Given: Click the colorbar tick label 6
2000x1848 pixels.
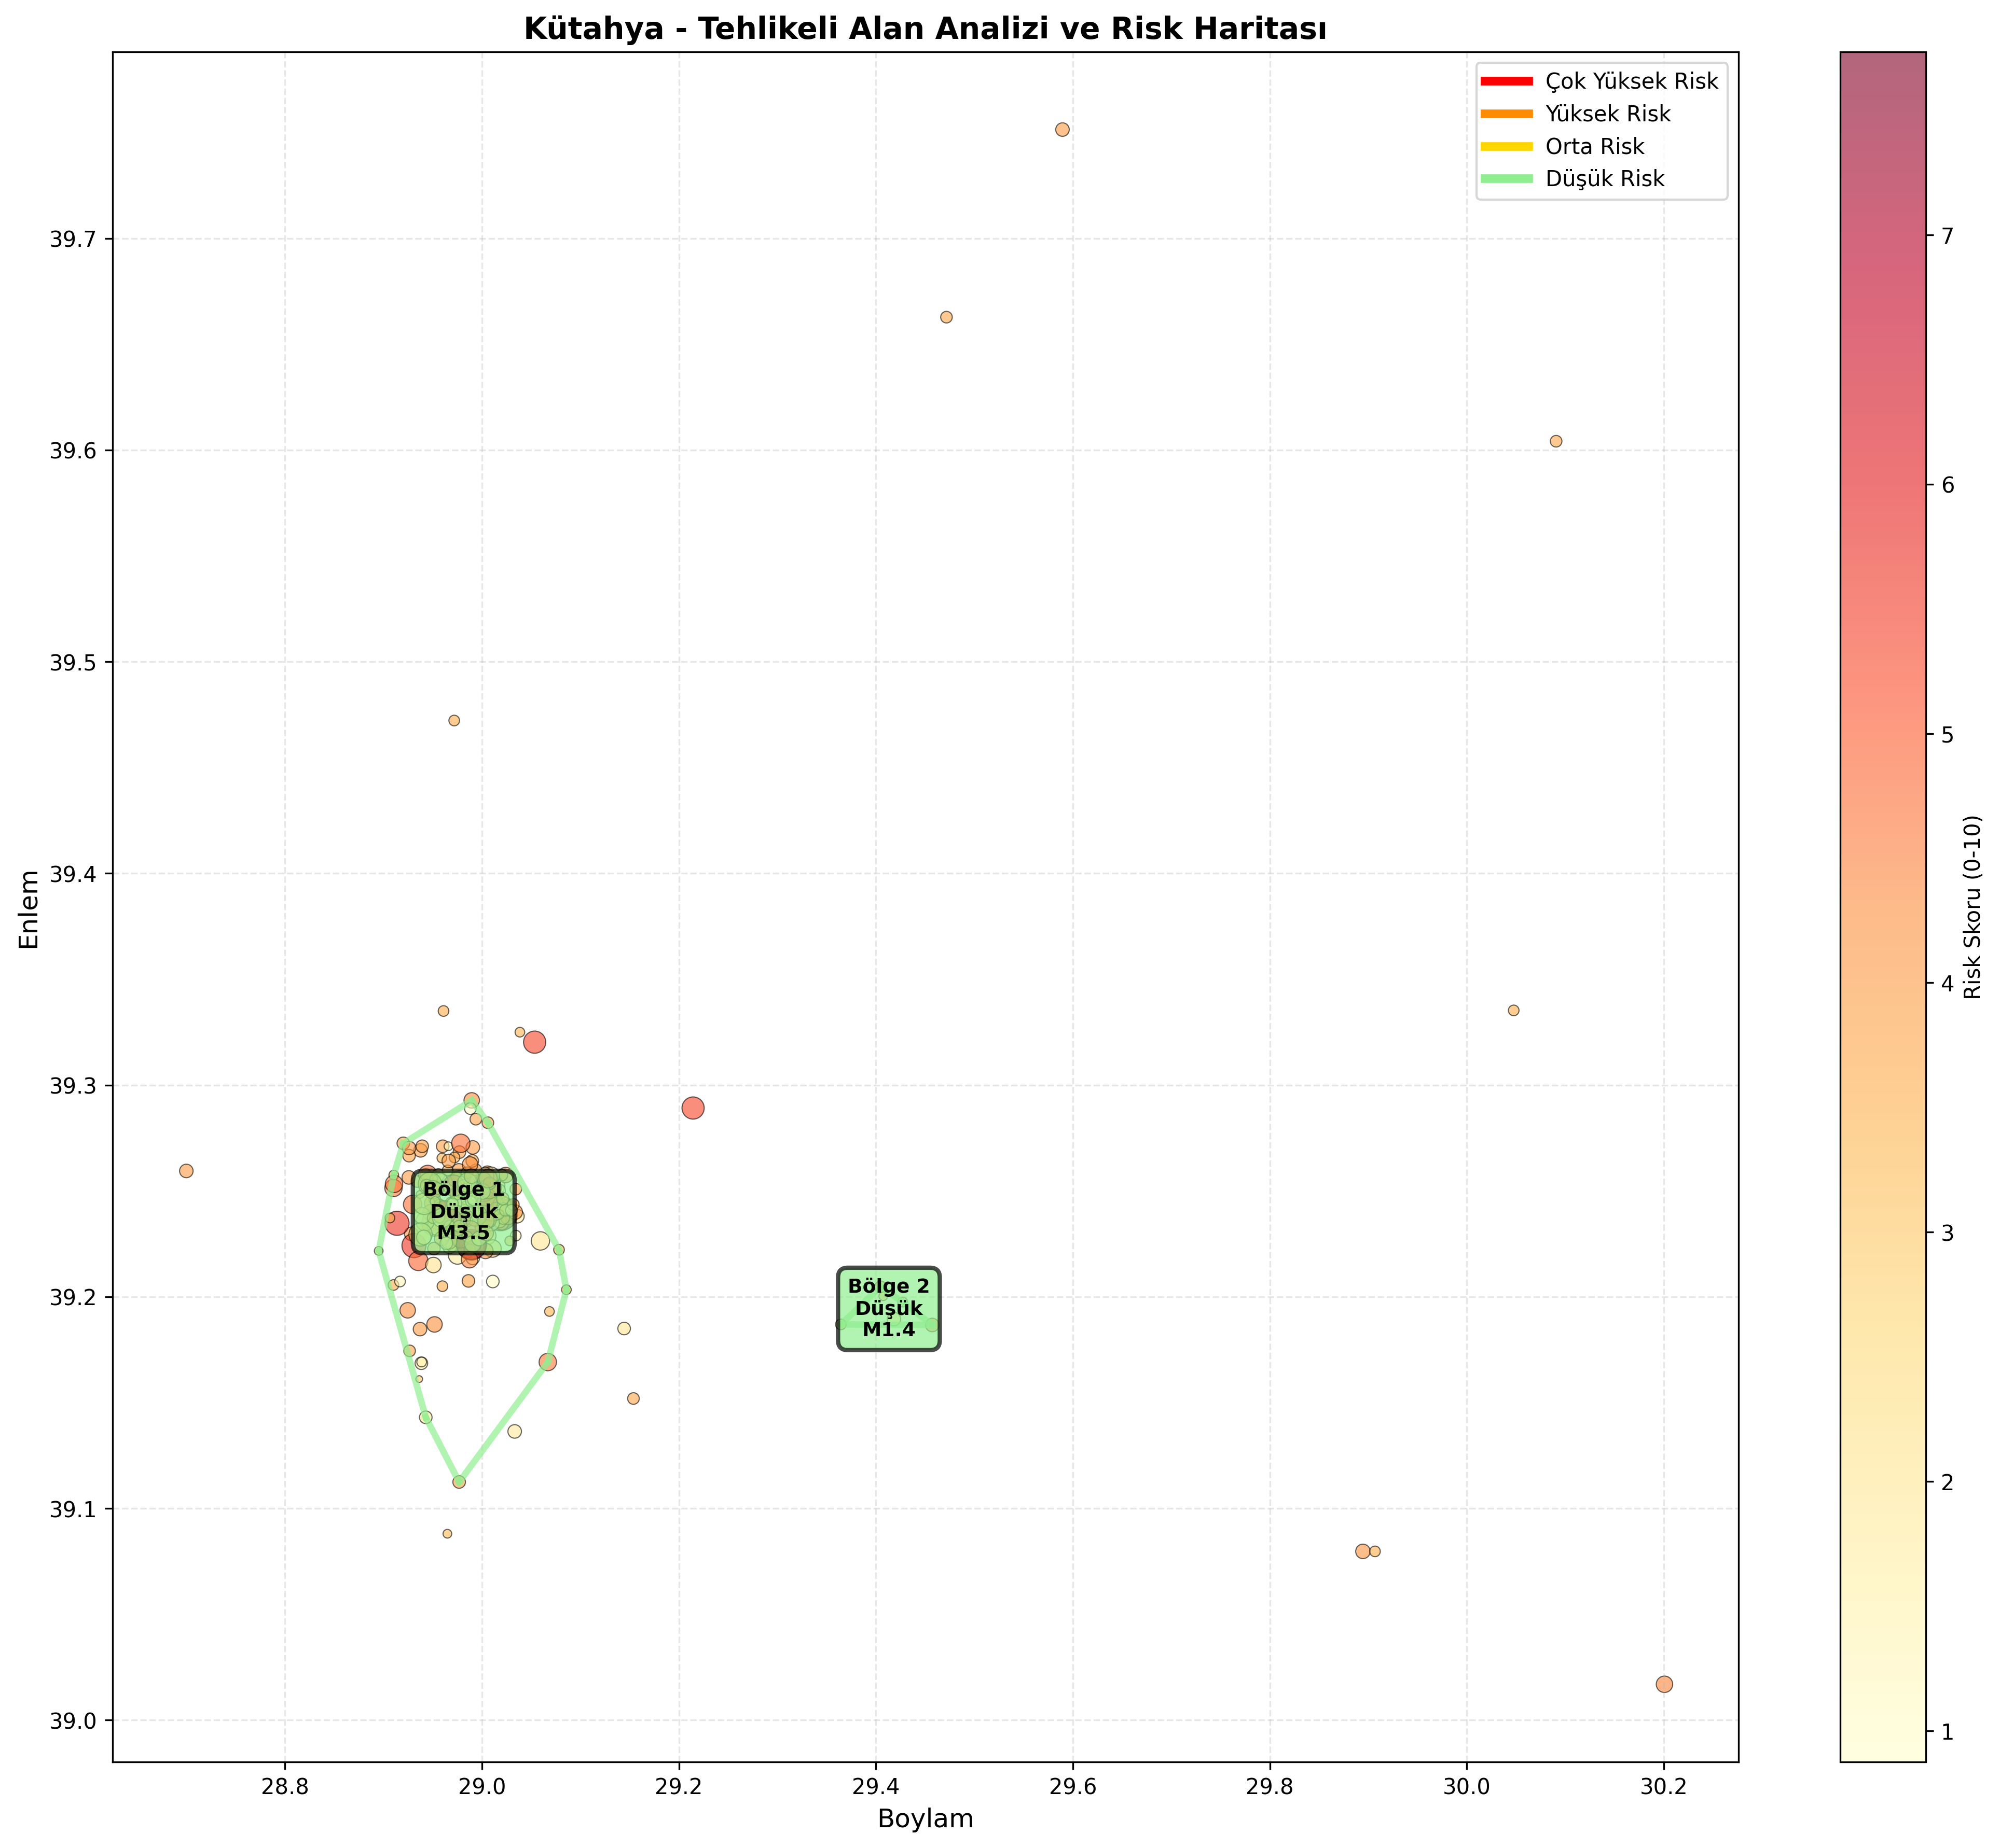Looking at the screenshot, I should click(1947, 486).
